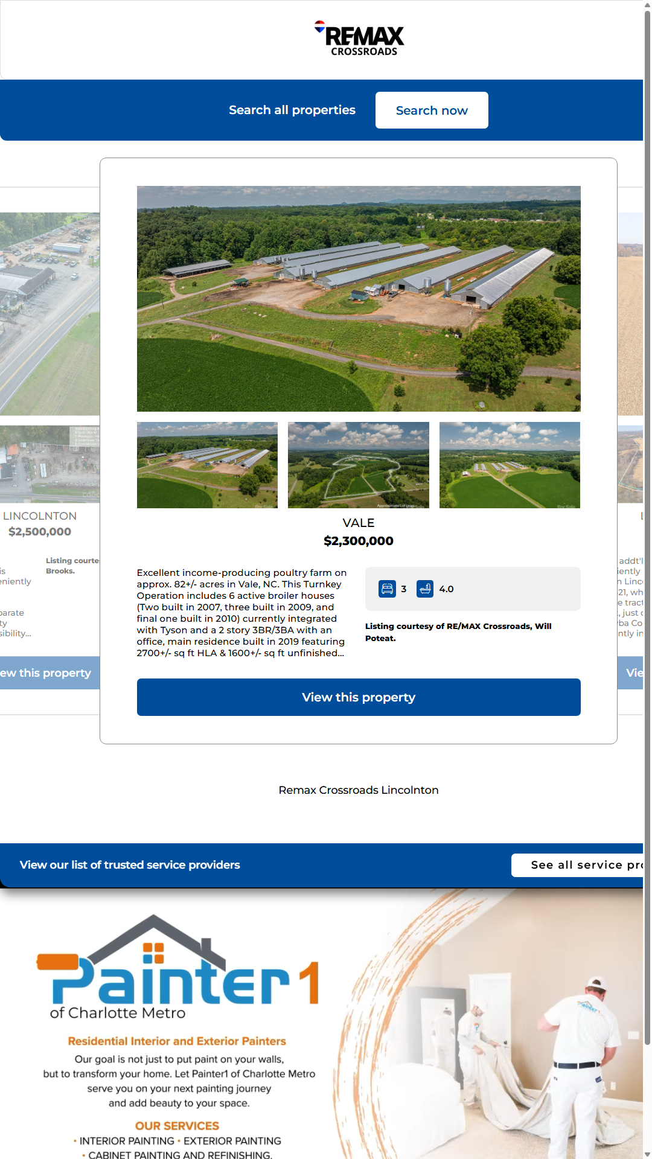Open View this property for Vale listing
The width and height of the screenshot is (652, 1159).
coord(359,697)
